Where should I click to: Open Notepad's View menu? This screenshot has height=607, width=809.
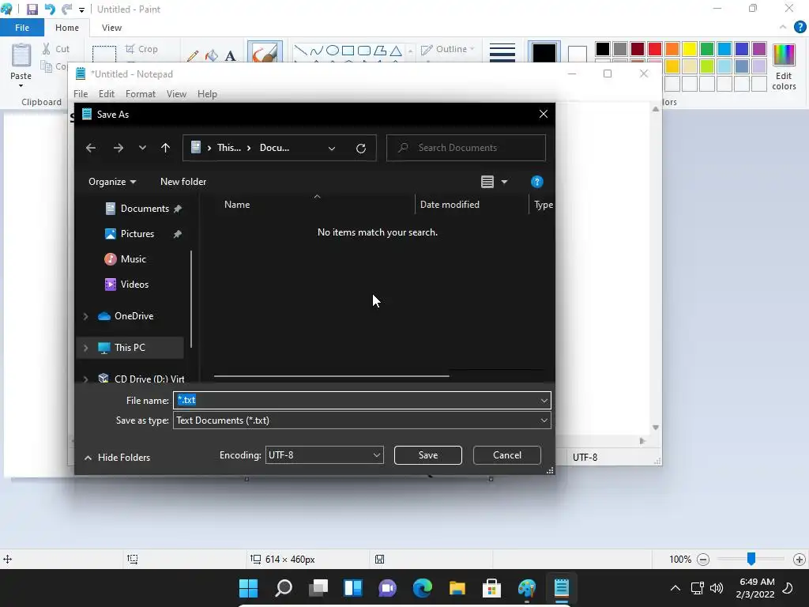pos(176,94)
